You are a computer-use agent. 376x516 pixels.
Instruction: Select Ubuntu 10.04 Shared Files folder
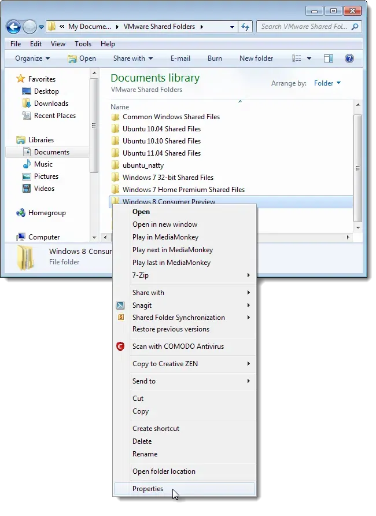click(161, 129)
